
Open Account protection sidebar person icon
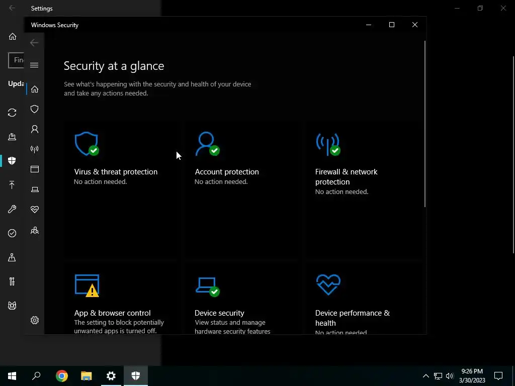35,129
